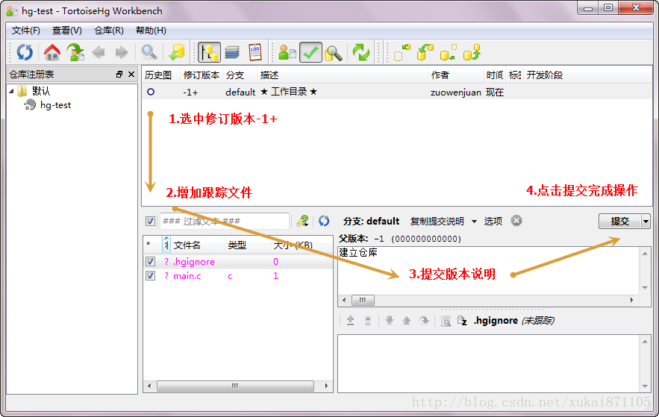
Task: Click the gray up arrow in diff toolbar
Action: (407, 321)
